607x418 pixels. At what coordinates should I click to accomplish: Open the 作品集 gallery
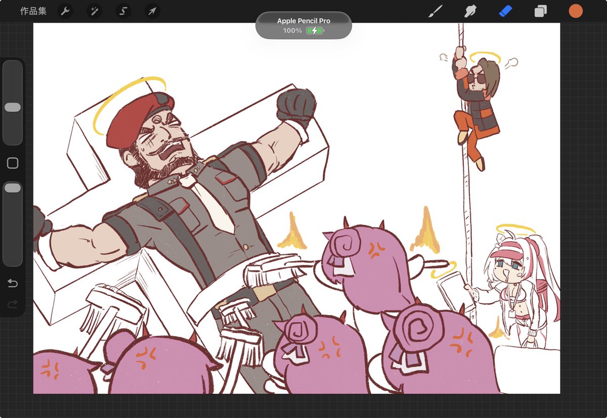(33, 11)
